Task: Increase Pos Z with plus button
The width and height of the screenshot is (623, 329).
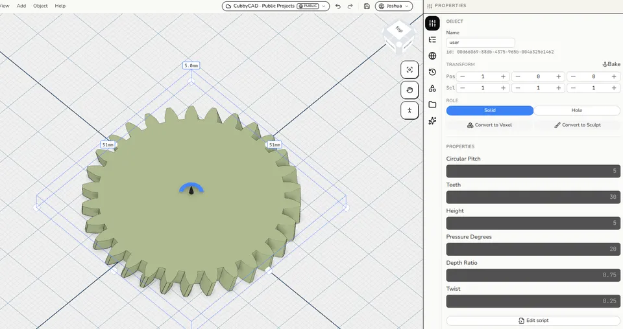Action: [x=615, y=76]
